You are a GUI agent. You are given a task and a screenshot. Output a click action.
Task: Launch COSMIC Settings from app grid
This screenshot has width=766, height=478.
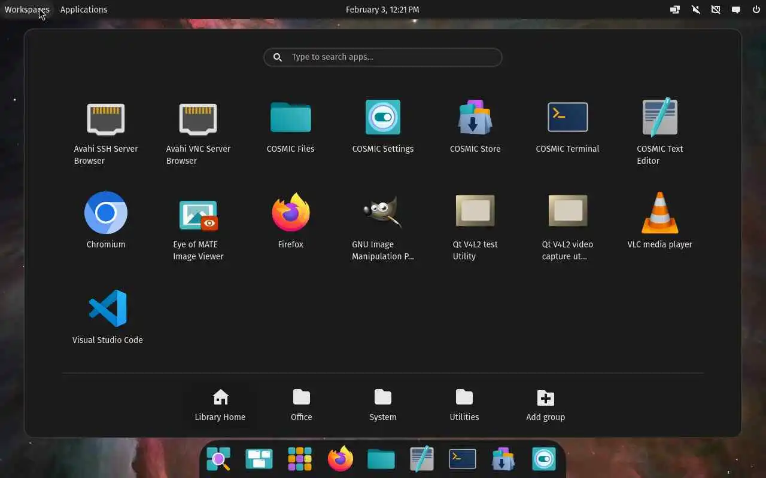pyautogui.click(x=383, y=127)
